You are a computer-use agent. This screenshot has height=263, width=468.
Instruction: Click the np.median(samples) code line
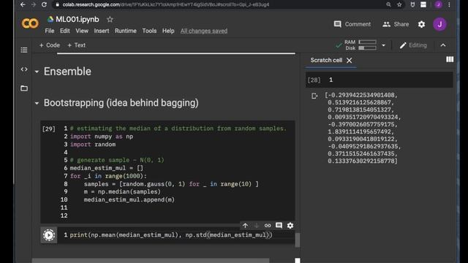[122, 191]
